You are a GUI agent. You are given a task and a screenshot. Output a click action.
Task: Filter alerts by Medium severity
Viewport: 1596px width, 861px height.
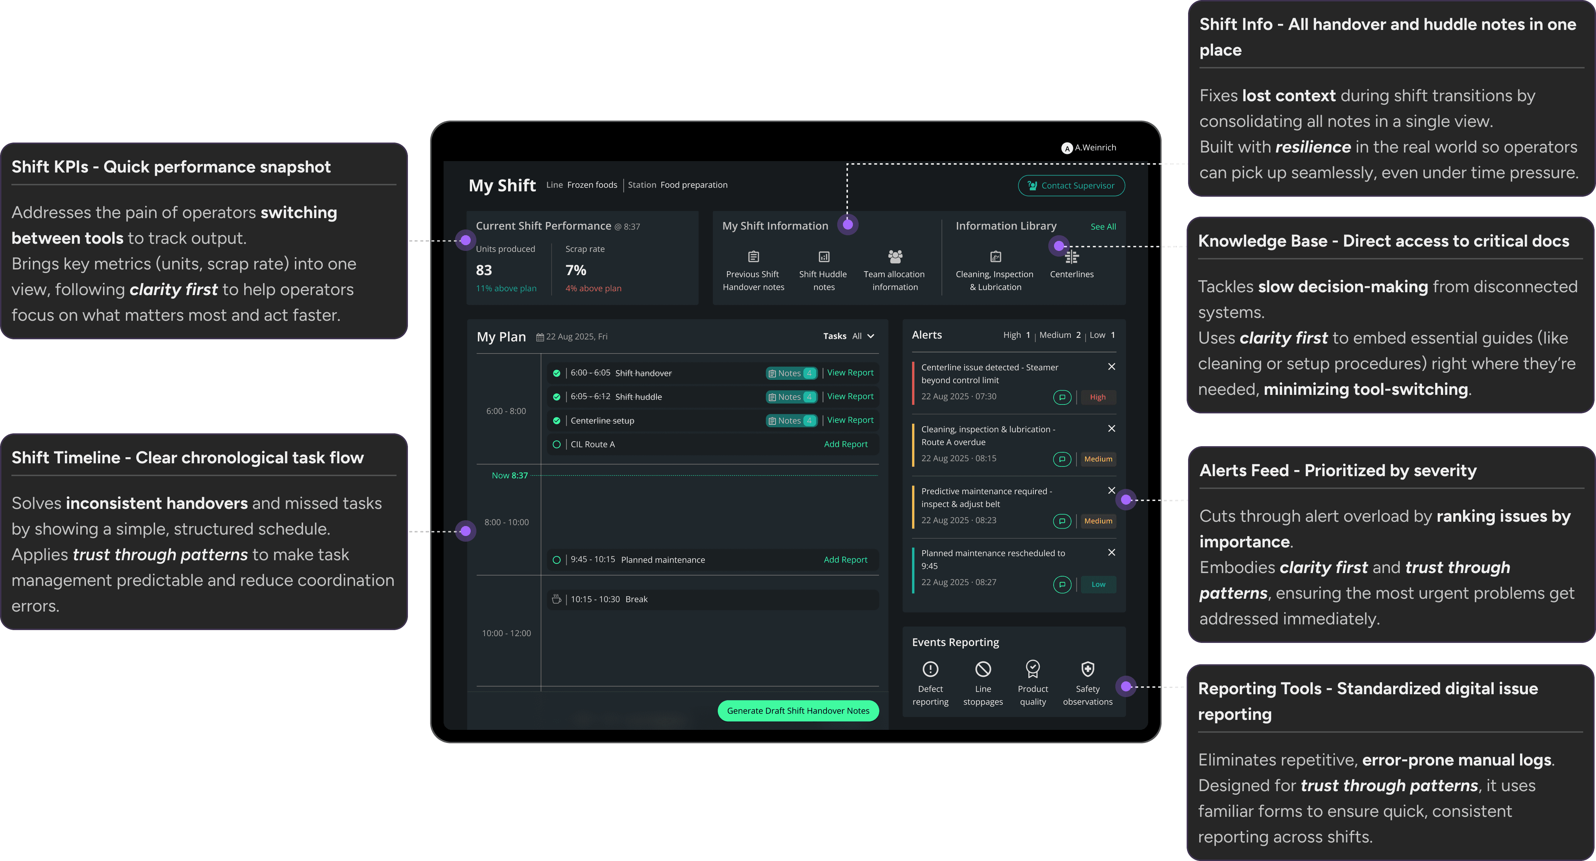[x=1059, y=335]
